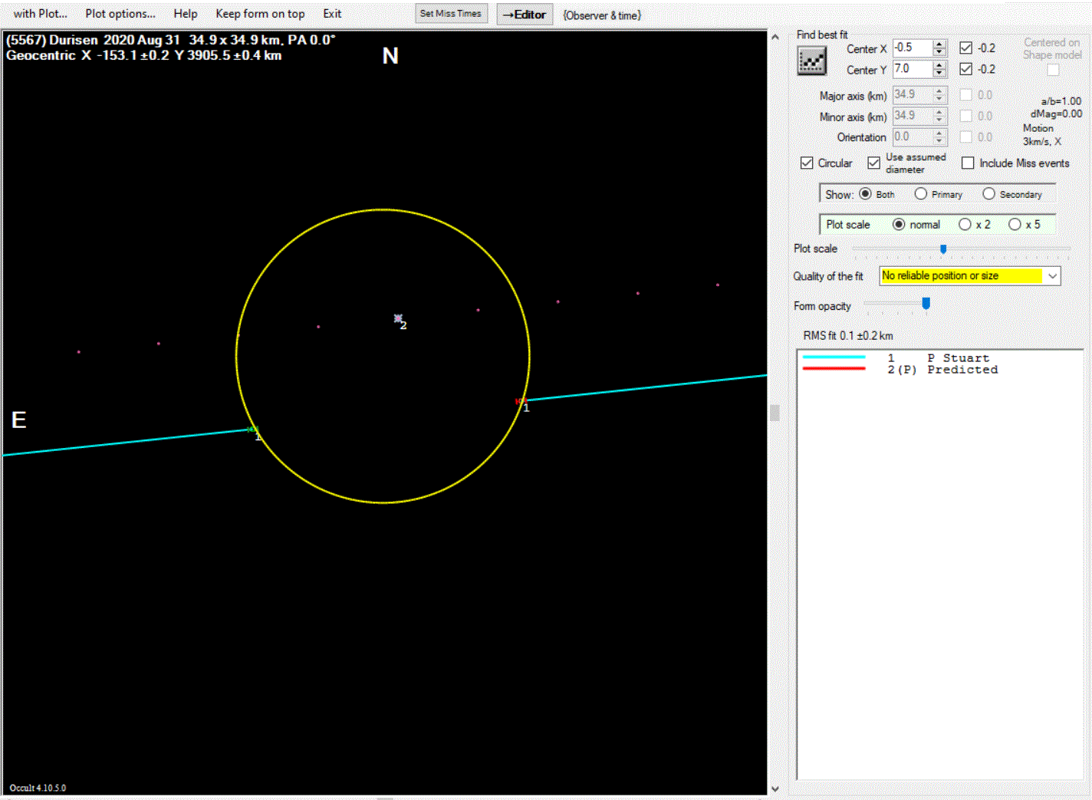
Task: Click the Minor axis (km) value field
Action: click(912, 116)
